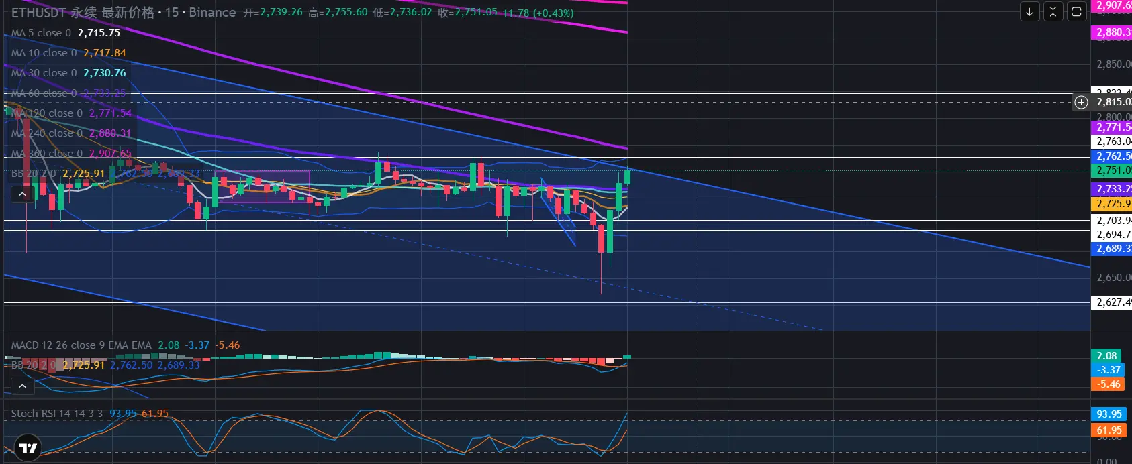Screen dimensions: 1132x464
Task: Click the magenta 2,907.65 price axis label
Action: (x=1112, y=5)
